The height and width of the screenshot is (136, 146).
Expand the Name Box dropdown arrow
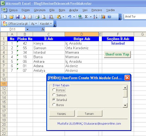[x=27, y=29]
